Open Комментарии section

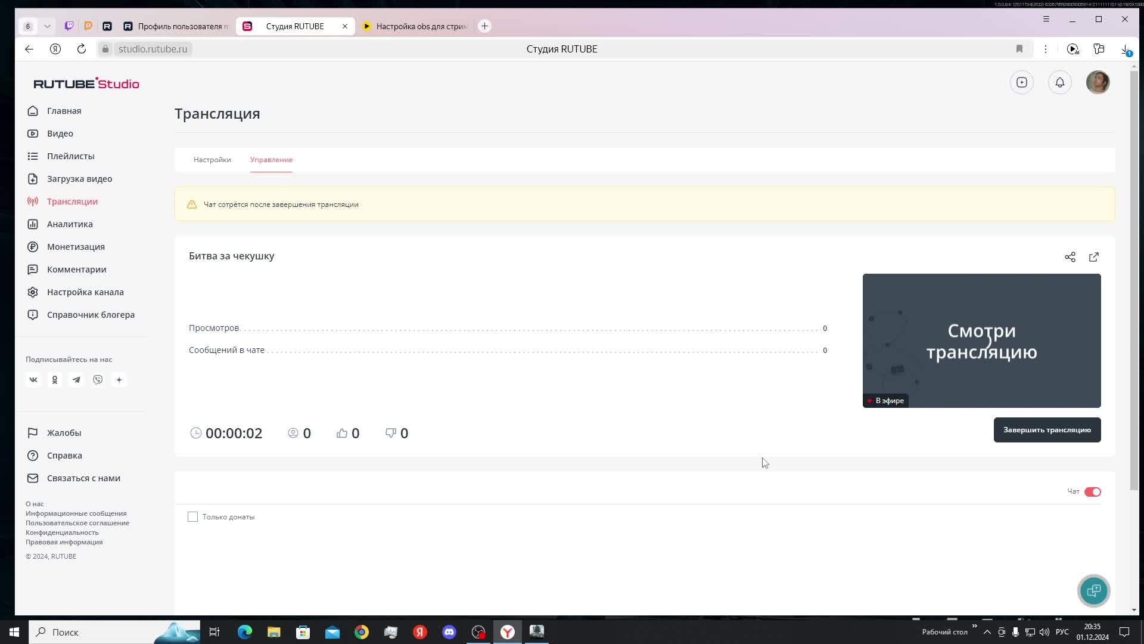point(76,270)
